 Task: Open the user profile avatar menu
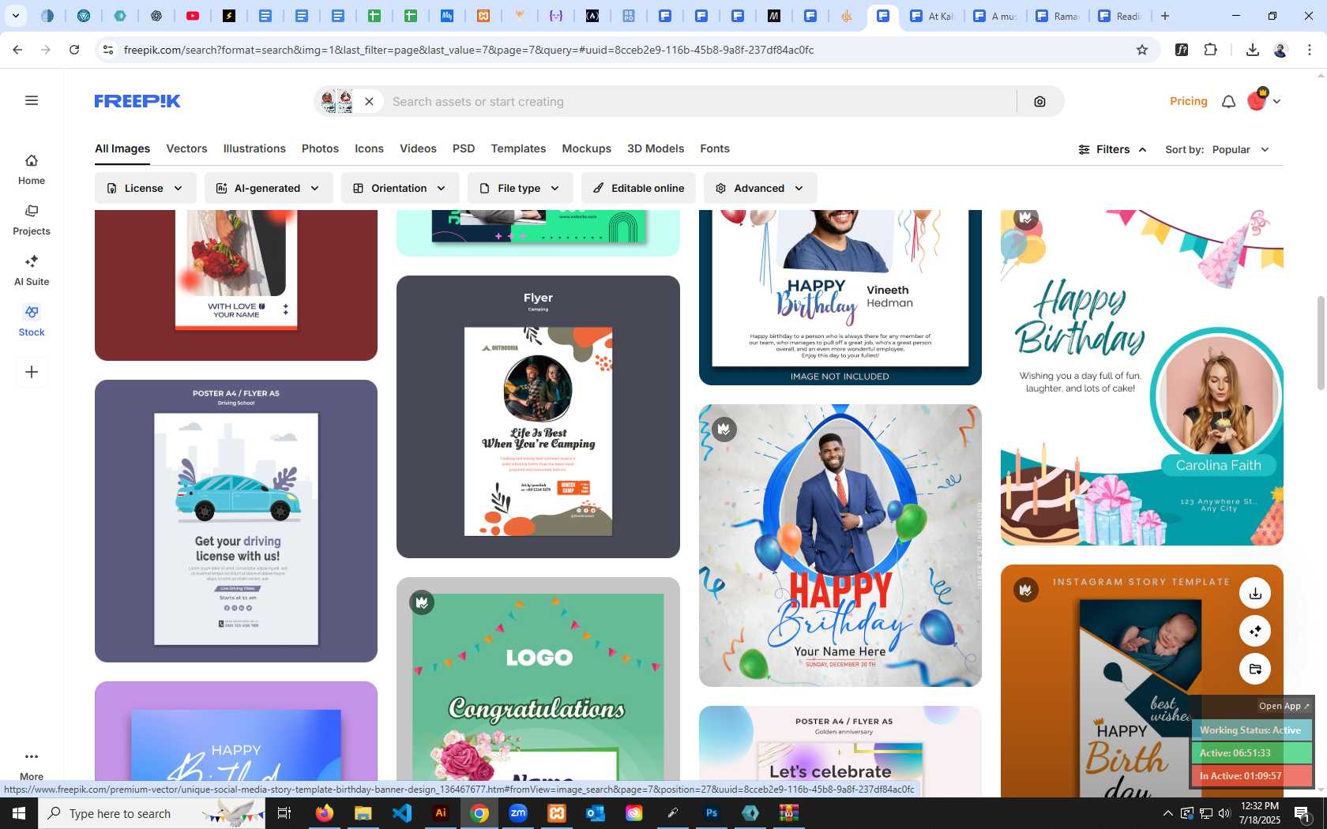pyautogui.click(x=1263, y=100)
